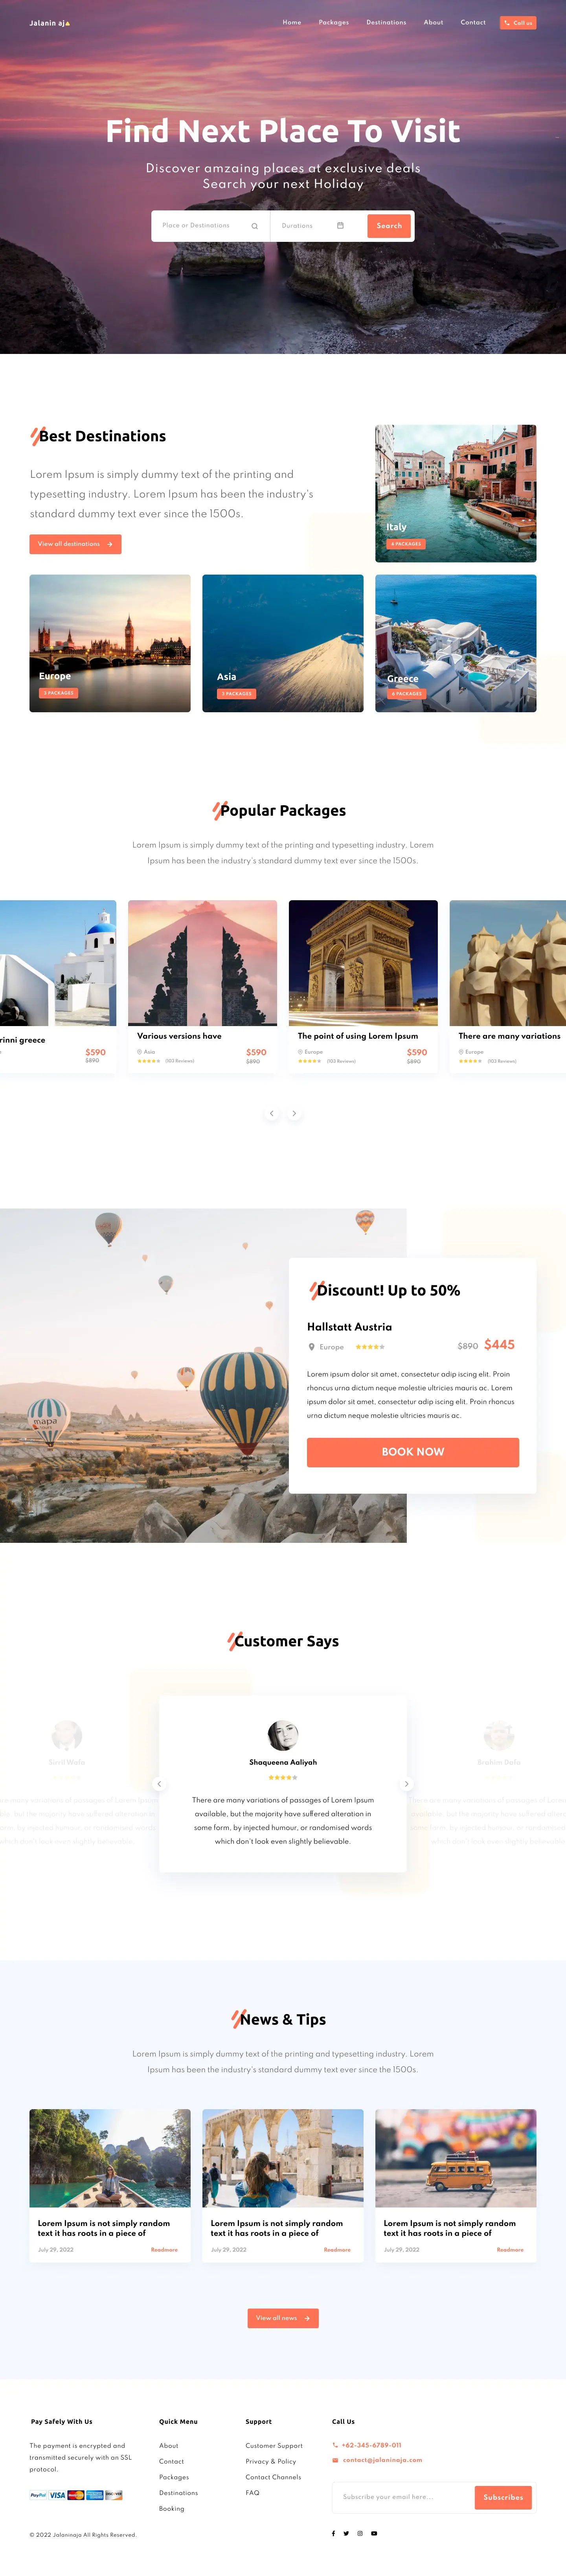Click View all destinations button
Screen dimensions: 566x2576
[x=75, y=544]
